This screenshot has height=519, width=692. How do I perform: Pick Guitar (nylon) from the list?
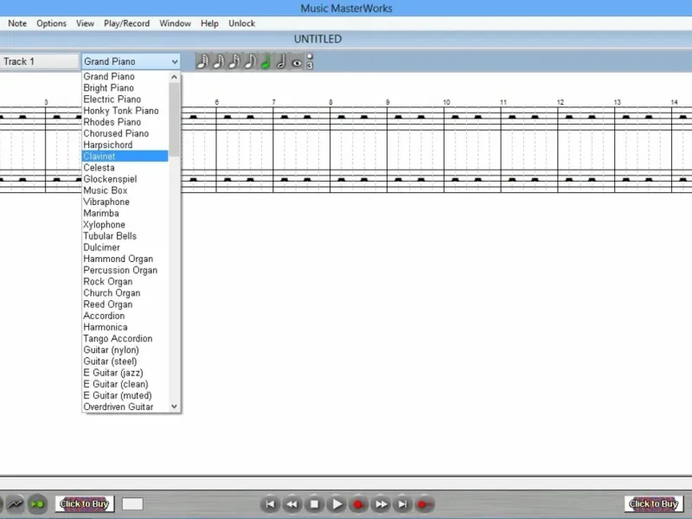click(x=125, y=350)
